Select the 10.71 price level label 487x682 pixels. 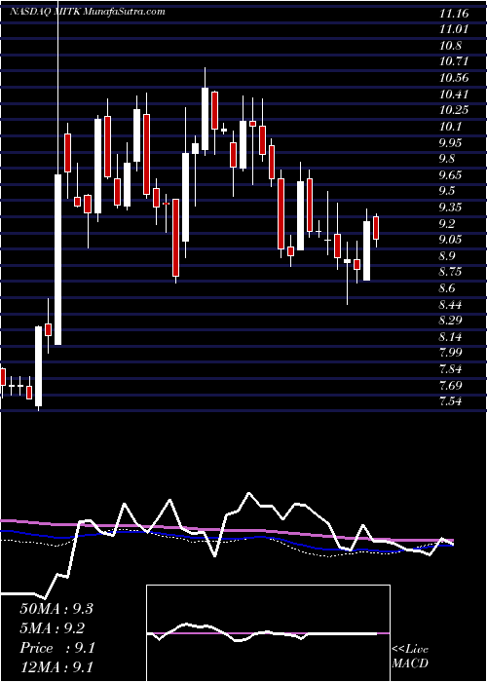tap(455, 62)
